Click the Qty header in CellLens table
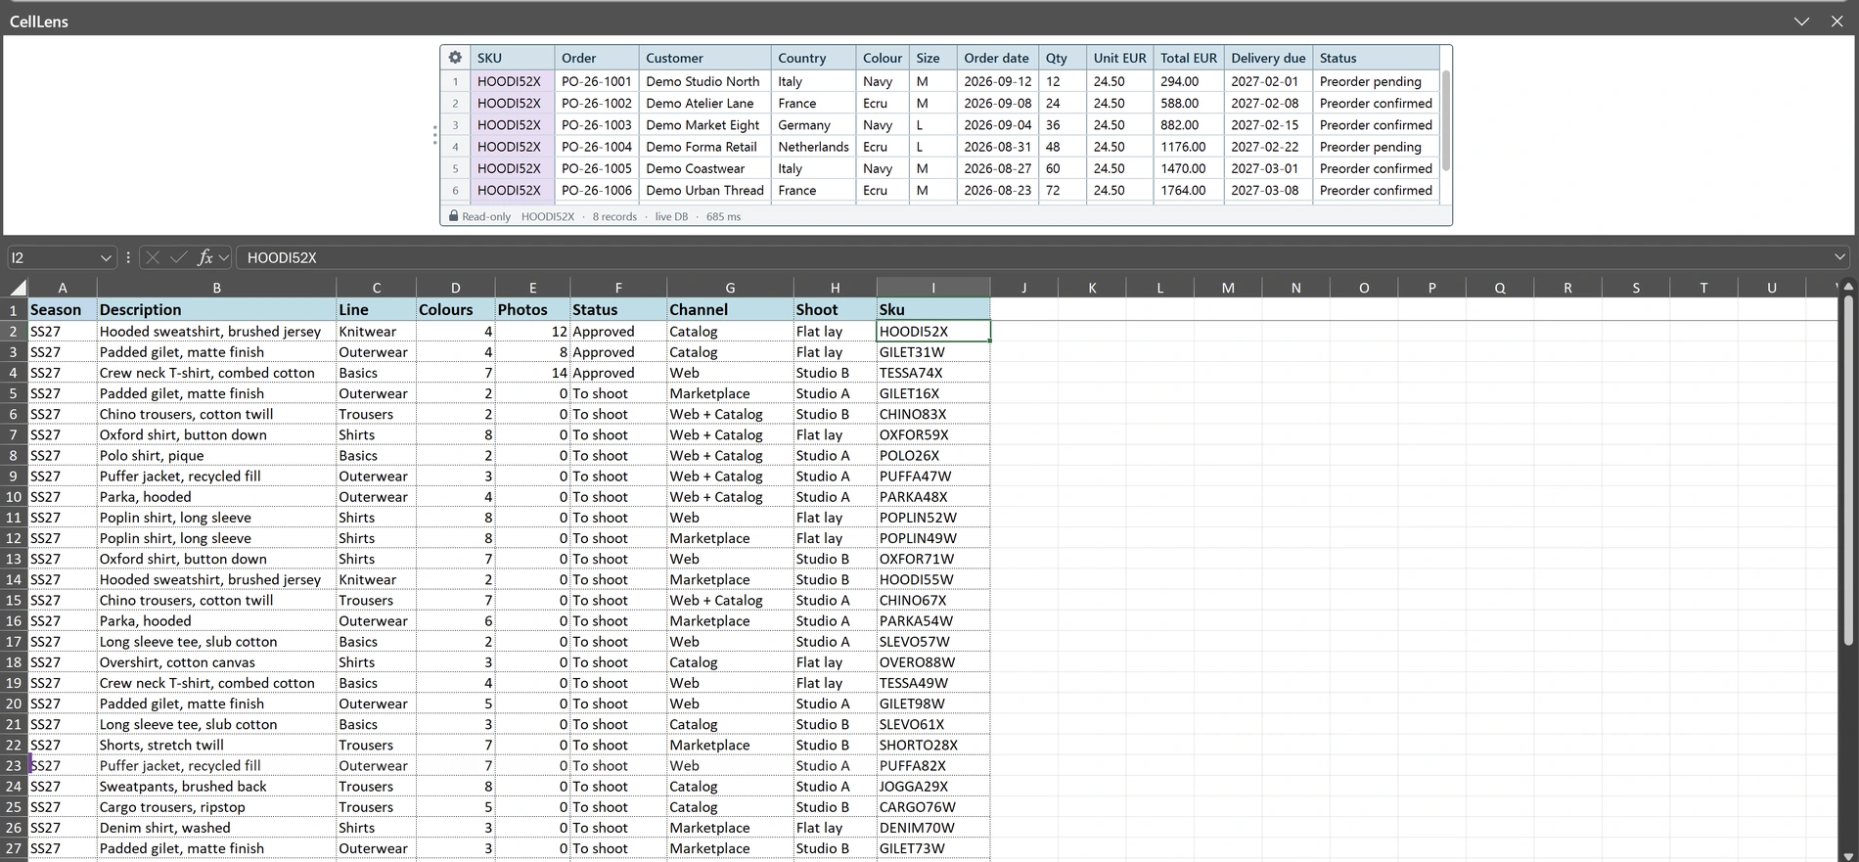The image size is (1859, 862). tap(1062, 58)
